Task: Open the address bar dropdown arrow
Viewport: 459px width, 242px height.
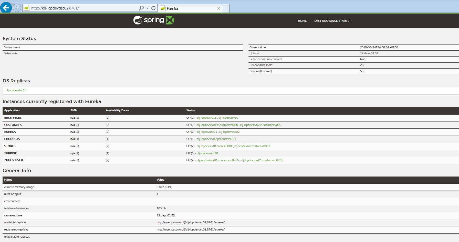Action: (x=147, y=8)
